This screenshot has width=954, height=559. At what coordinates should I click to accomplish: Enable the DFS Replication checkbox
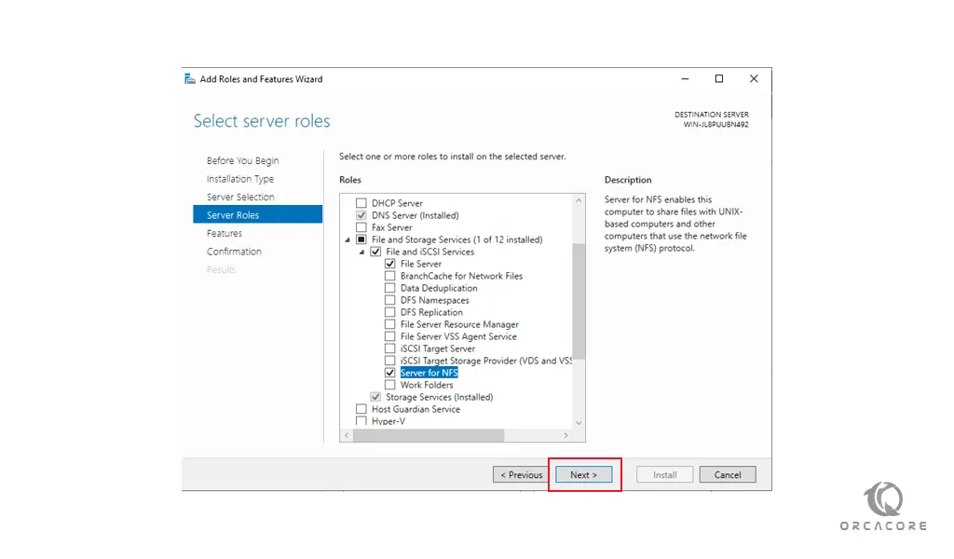point(390,313)
